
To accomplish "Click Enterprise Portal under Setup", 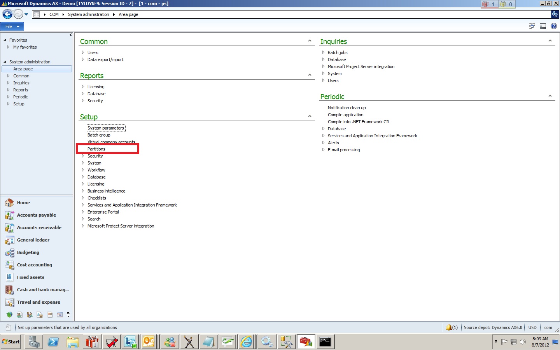I will tap(103, 212).
